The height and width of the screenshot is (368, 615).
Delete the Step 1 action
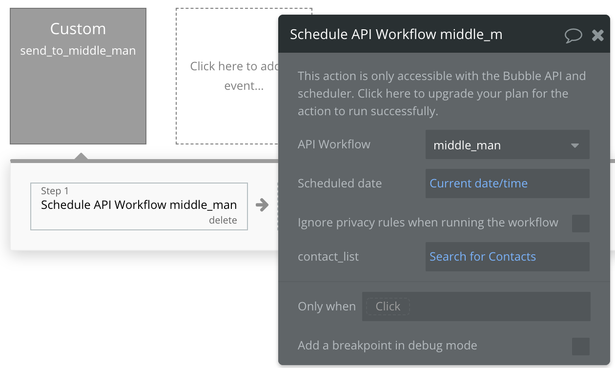tap(223, 220)
